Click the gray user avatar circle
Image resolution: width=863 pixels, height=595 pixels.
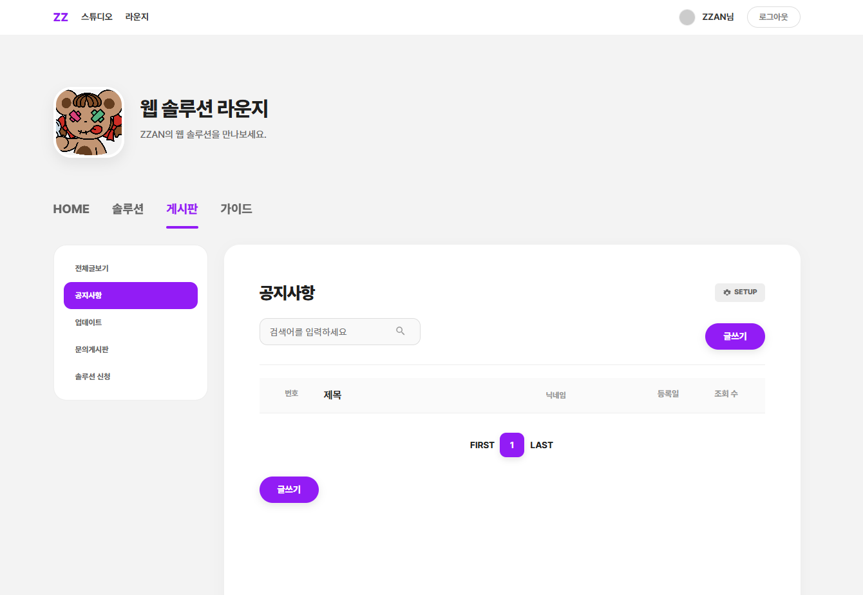(x=687, y=17)
